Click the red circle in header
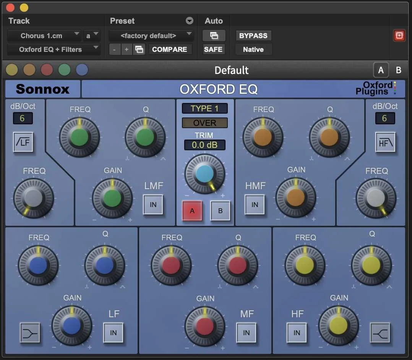This screenshot has width=412, height=360. click(47, 70)
